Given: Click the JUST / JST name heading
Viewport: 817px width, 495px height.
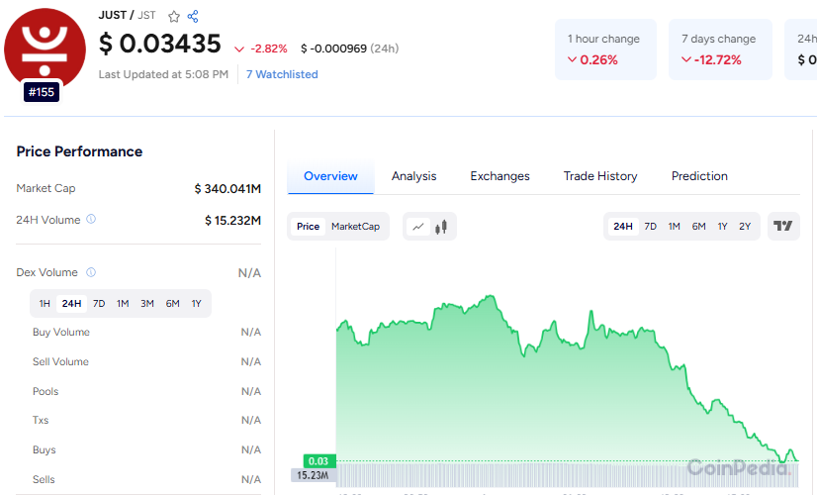Looking at the screenshot, I should 128,15.
